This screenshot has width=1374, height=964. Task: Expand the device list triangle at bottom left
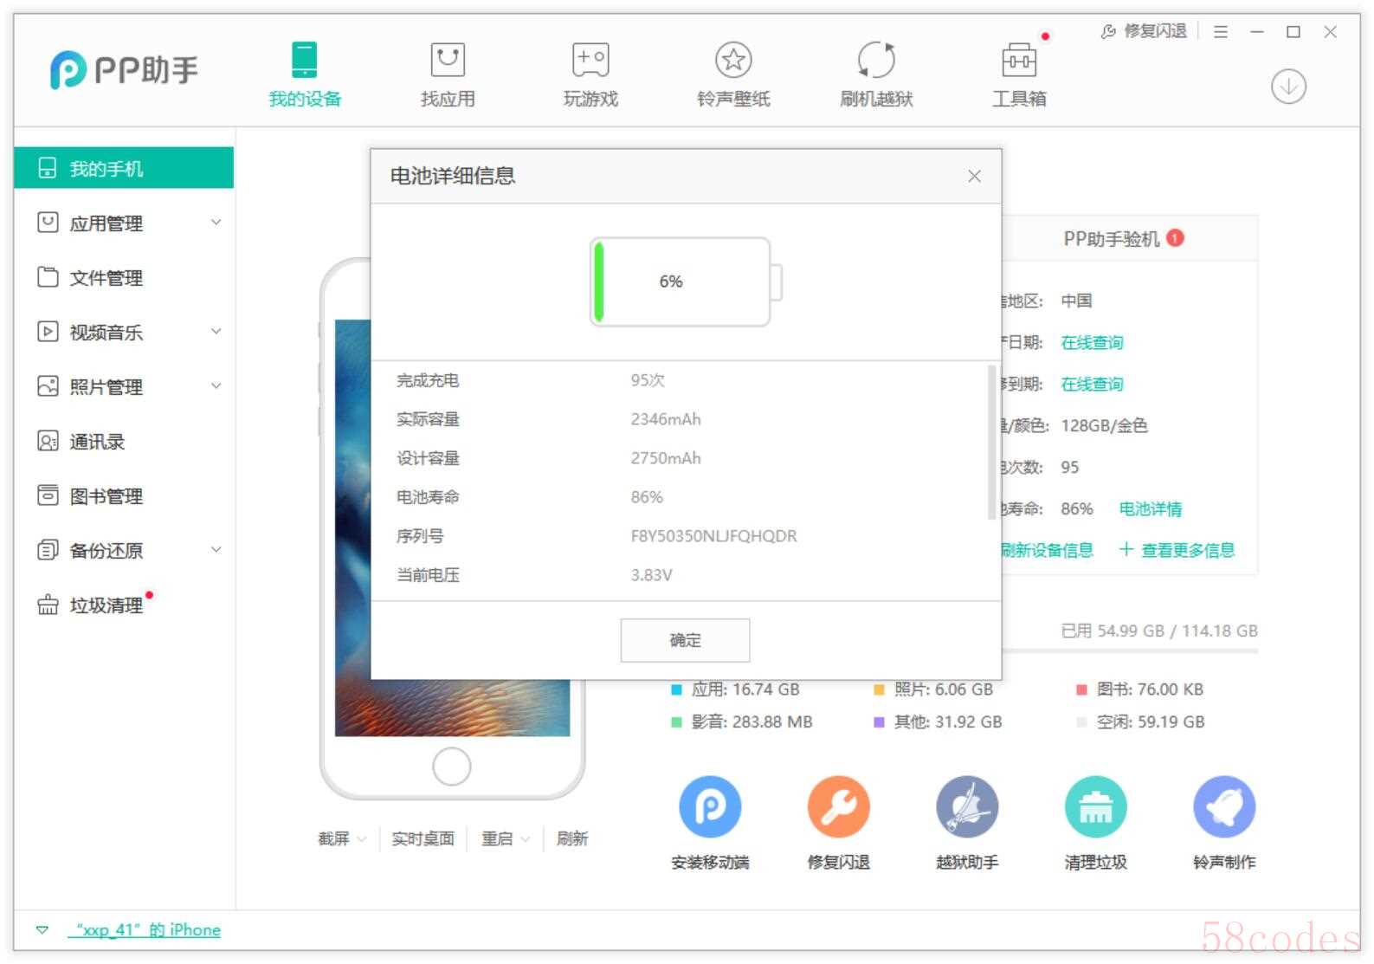[42, 930]
